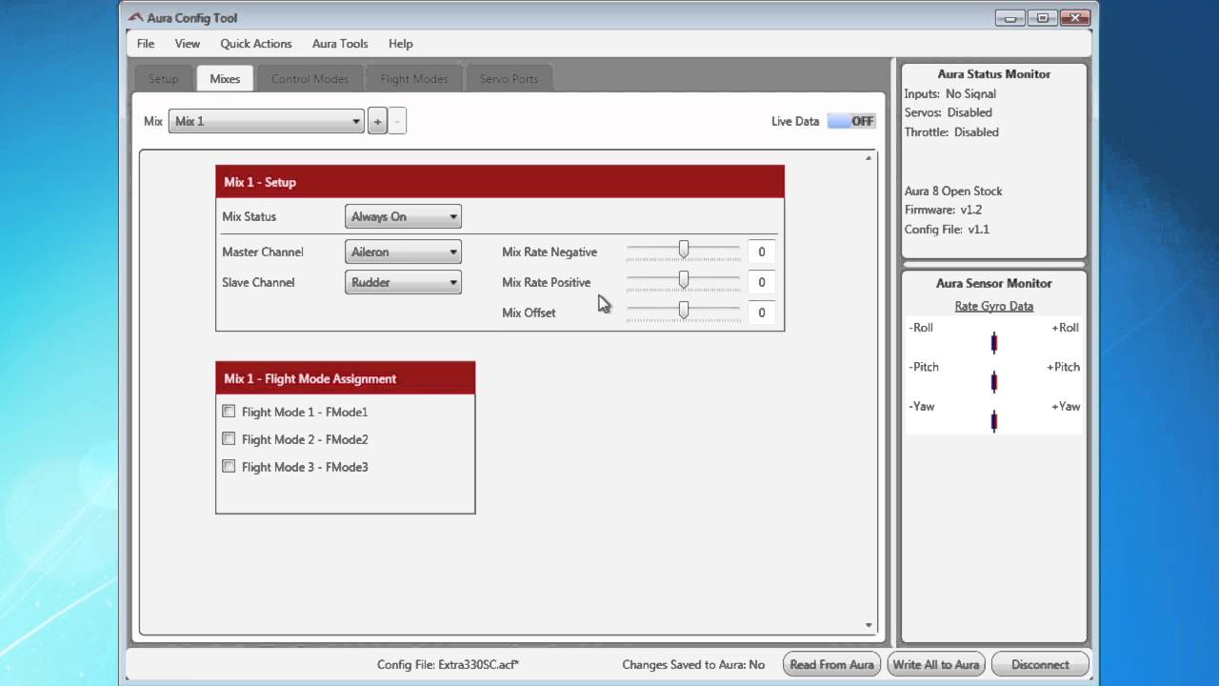Open the File menu
This screenshot has height=686, width=1219.
click(x=146, y=44)
